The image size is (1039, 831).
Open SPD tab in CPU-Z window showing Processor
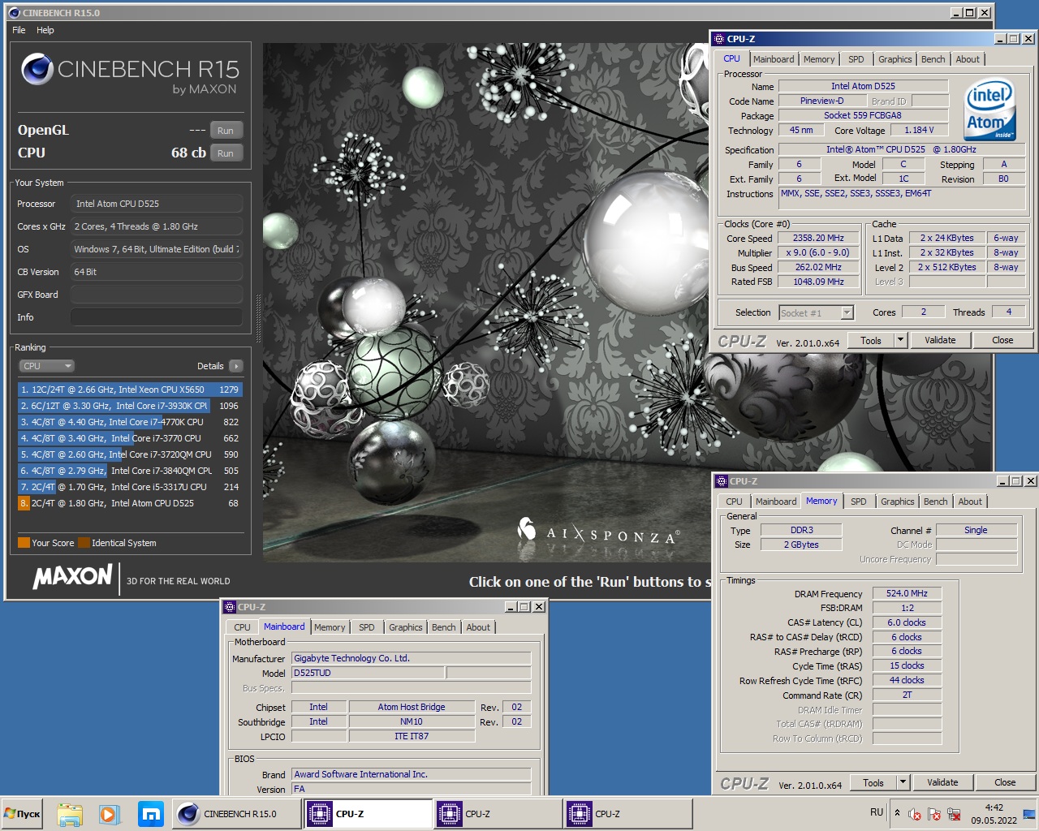[856, 59]
